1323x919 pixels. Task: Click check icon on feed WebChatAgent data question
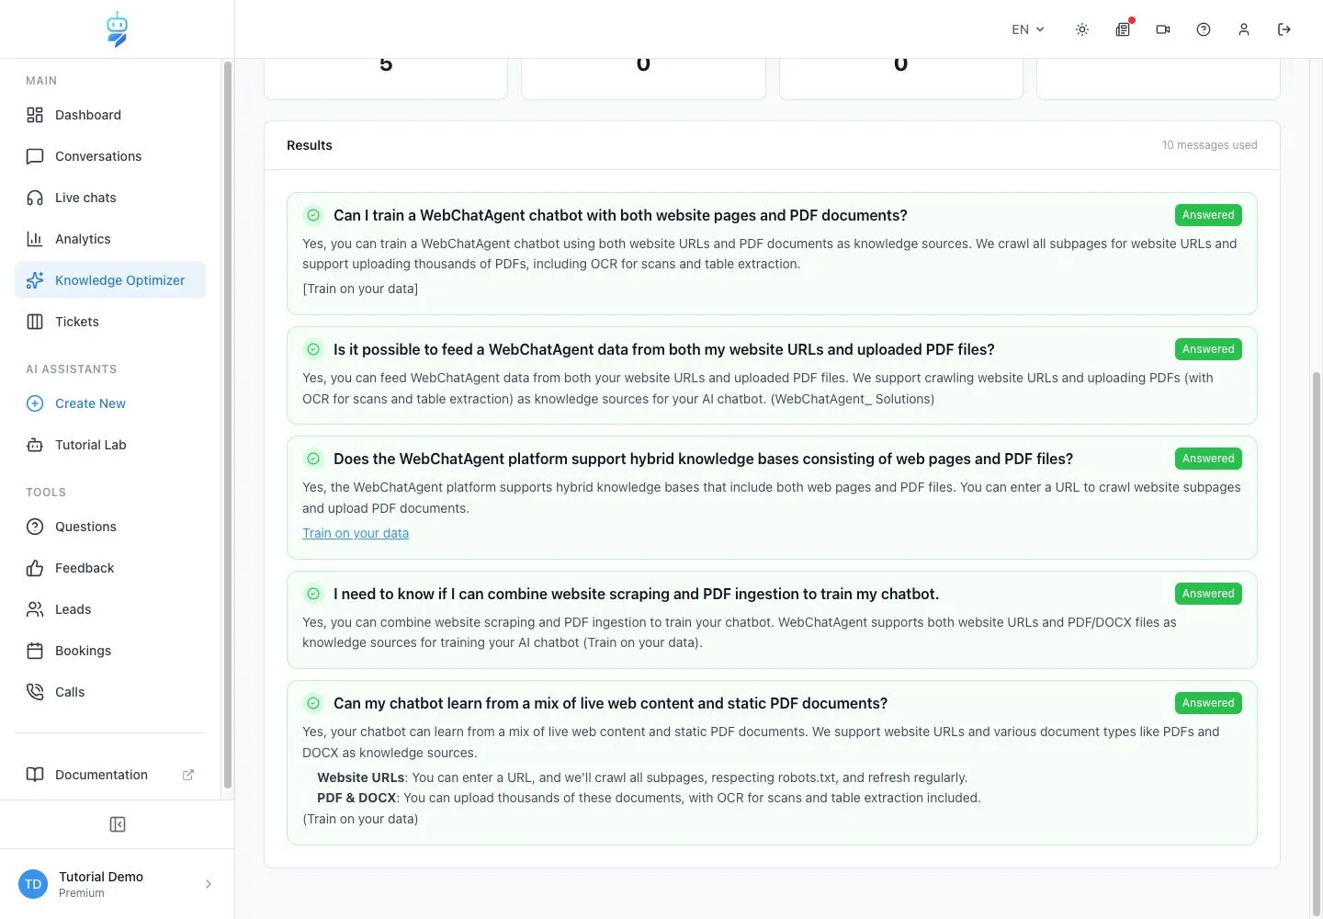click(313, 349)
